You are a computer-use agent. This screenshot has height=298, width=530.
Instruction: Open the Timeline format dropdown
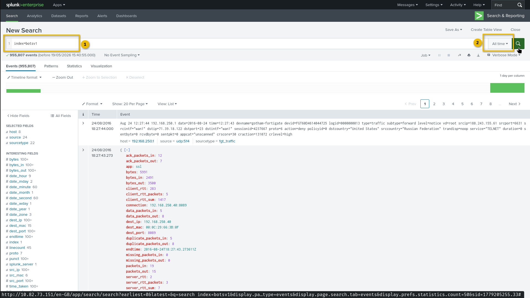click(x=24, y=78)
